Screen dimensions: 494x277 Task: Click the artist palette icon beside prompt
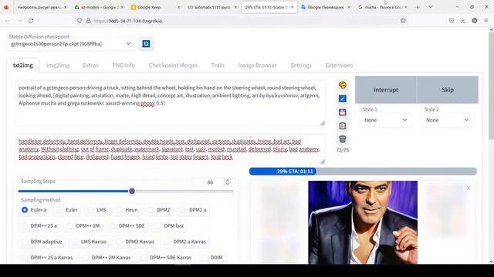pos(343,85)
